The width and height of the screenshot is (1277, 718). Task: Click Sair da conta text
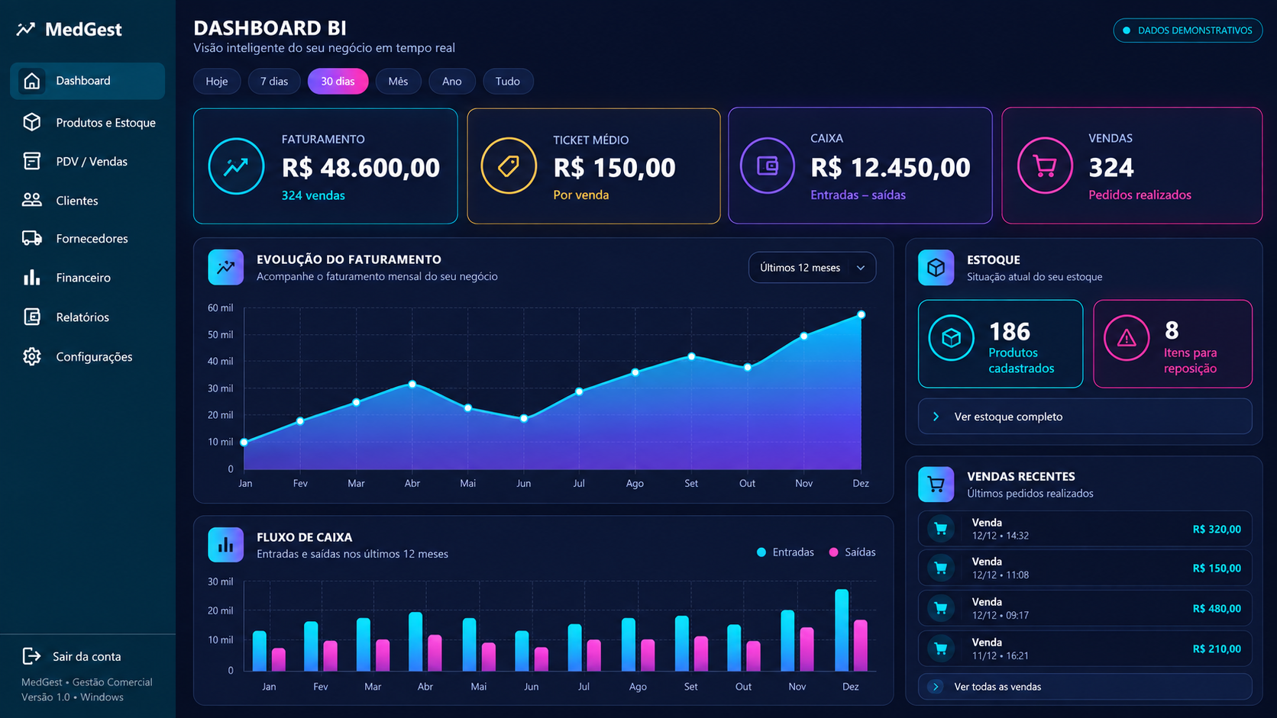(x=87, y=657)
